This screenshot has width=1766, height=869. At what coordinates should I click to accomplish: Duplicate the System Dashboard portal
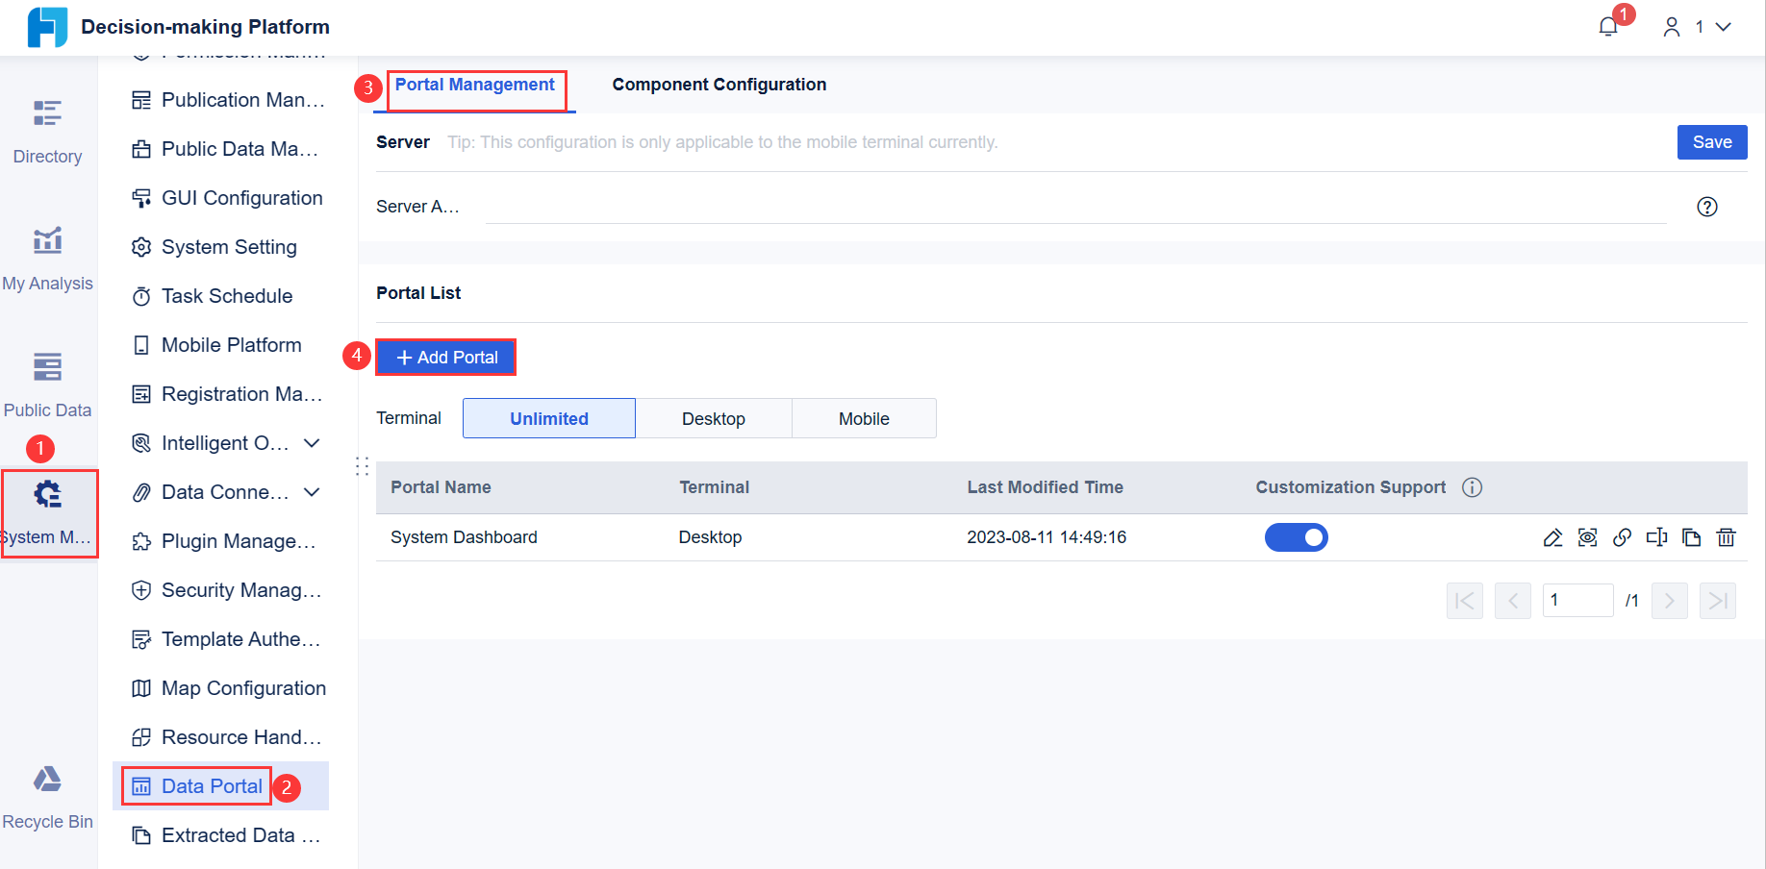[1692, 537]
